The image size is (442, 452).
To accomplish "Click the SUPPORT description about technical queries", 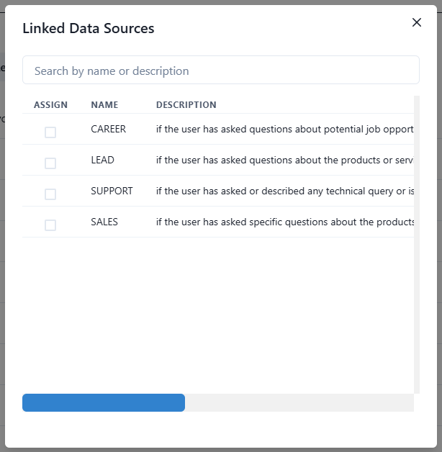I will (x=284, y=191).
